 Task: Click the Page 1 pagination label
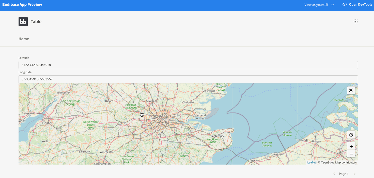click(x=344, y=174)
